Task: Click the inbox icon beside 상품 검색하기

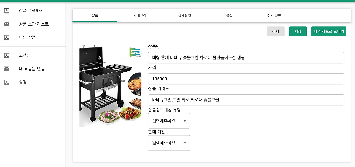Action: [7, 11]
